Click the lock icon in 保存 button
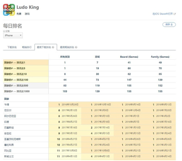182x161 pixels. point(171,25)
